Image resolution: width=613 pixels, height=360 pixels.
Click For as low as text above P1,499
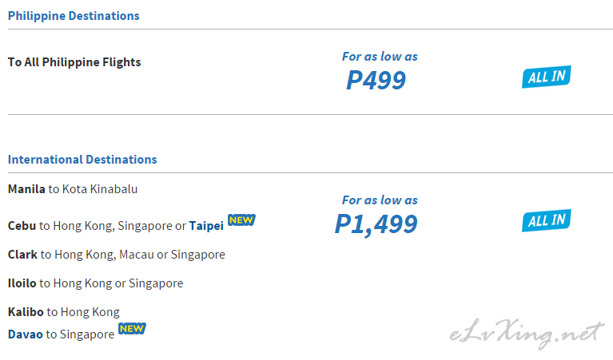click(380, 200)
